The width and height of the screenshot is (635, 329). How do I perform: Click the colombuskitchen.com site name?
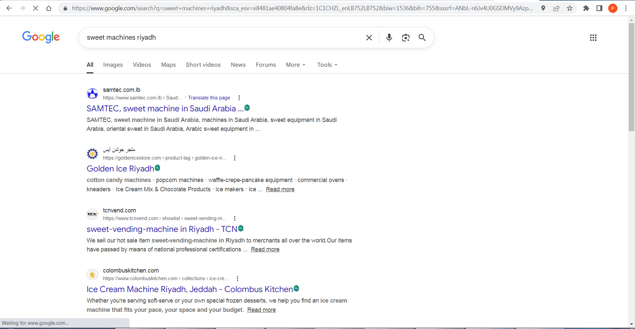[x=131, y=271]
